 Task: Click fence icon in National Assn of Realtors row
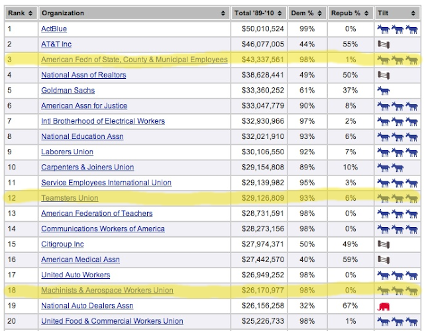tap(384, 75)
